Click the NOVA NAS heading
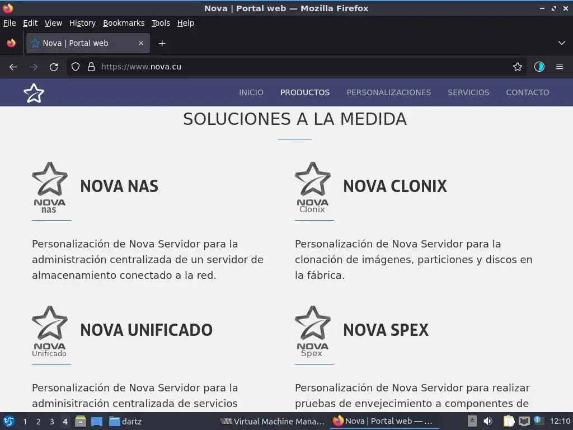The width and height of the screenshot is (573, 430). 119,186
